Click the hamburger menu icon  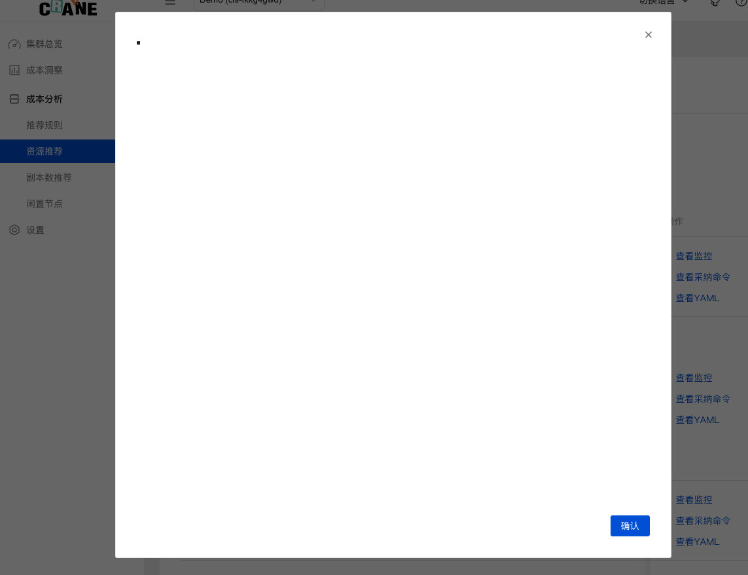click(x=170, y=3)
